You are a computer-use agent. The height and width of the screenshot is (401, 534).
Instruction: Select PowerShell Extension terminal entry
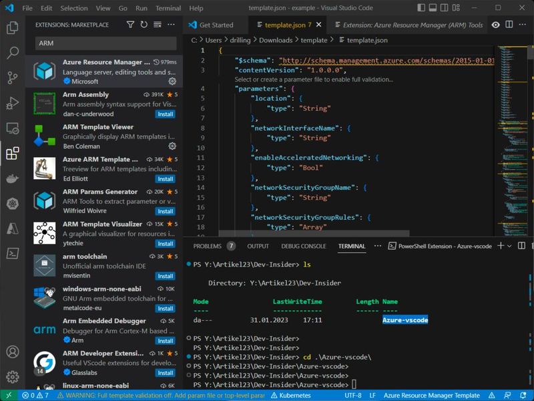tap(440, 246)
